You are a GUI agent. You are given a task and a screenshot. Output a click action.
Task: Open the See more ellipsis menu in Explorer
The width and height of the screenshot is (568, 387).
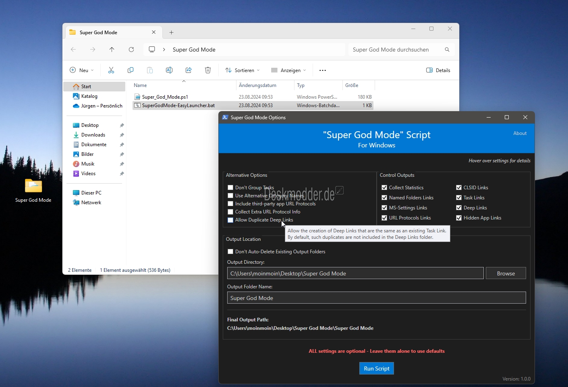(323, 70)
